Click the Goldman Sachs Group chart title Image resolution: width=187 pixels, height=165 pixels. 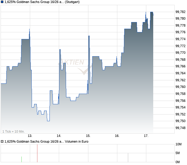pos(42,2)
